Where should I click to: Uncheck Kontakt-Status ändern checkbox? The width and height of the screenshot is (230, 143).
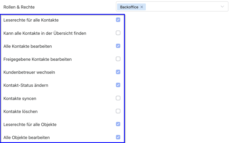(118, 85)
